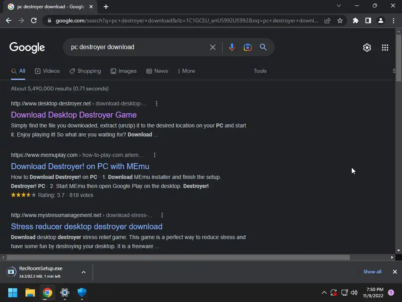Click the horizontal scrollbar thumb
This screenshot has width=402, height=302.
tap(178, 257)
